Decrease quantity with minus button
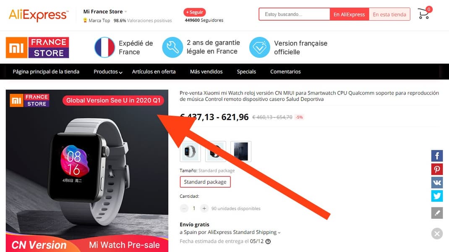 click(x=184, y=208)
